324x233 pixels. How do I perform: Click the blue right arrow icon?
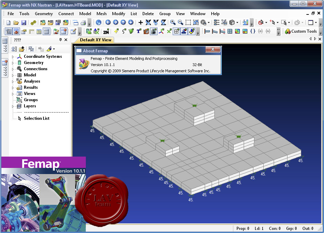tap(115, 22)
